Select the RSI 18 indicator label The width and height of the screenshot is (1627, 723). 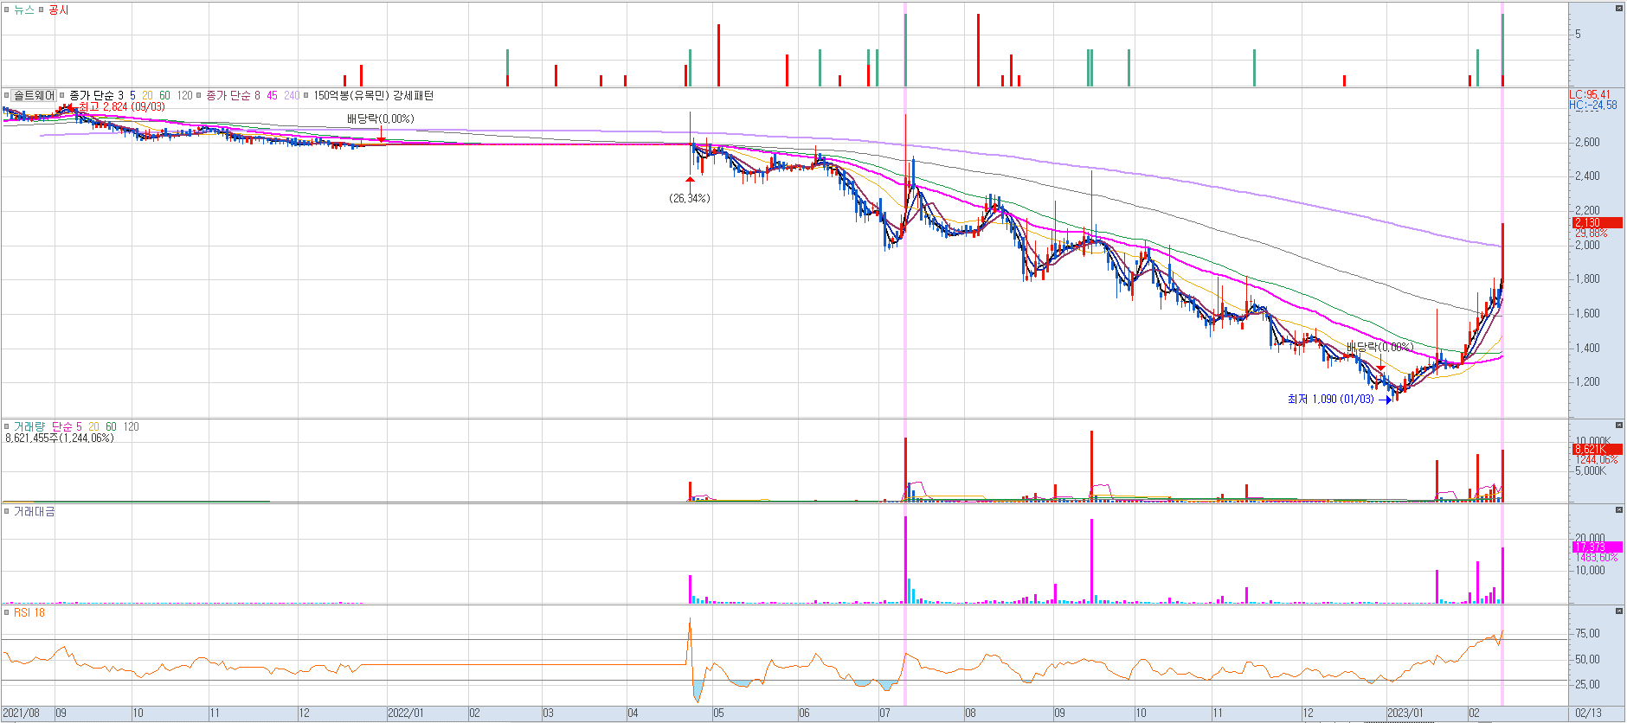point(29,612)
